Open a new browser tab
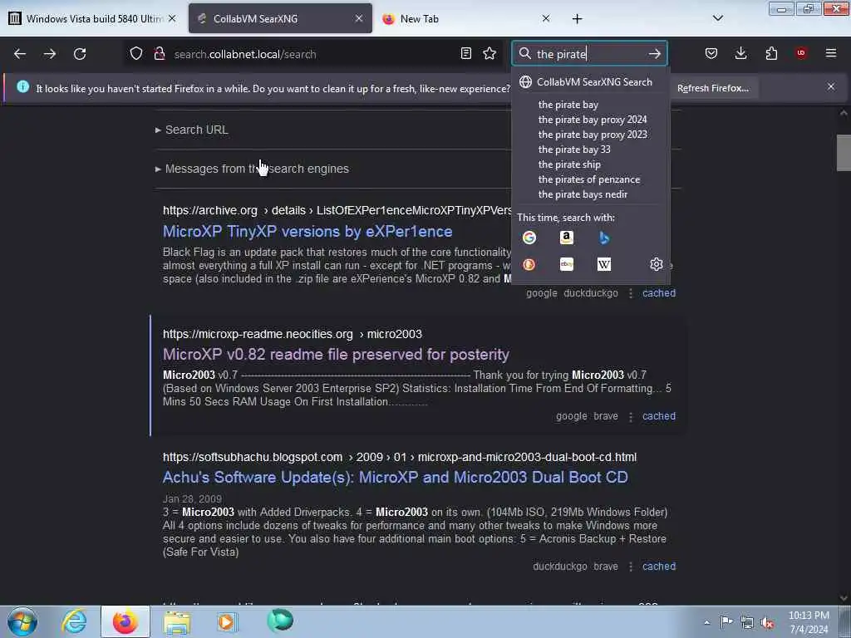Image resolution: width=851 pixels, height=638 pixels. point(577,19)
